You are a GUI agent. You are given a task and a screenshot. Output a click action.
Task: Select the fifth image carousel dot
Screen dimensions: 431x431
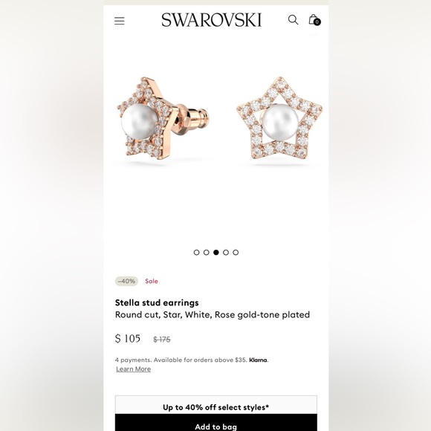(x=236, y=253)
